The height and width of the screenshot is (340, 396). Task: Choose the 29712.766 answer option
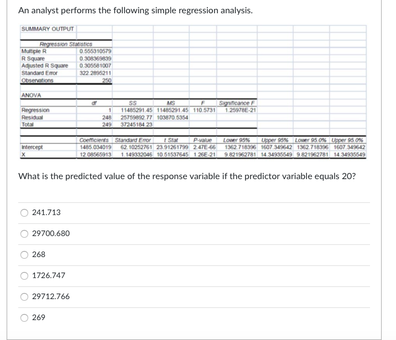coord(24,296)
